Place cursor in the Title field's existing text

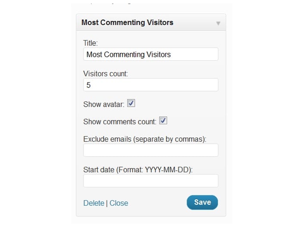(x=128, y=55)
